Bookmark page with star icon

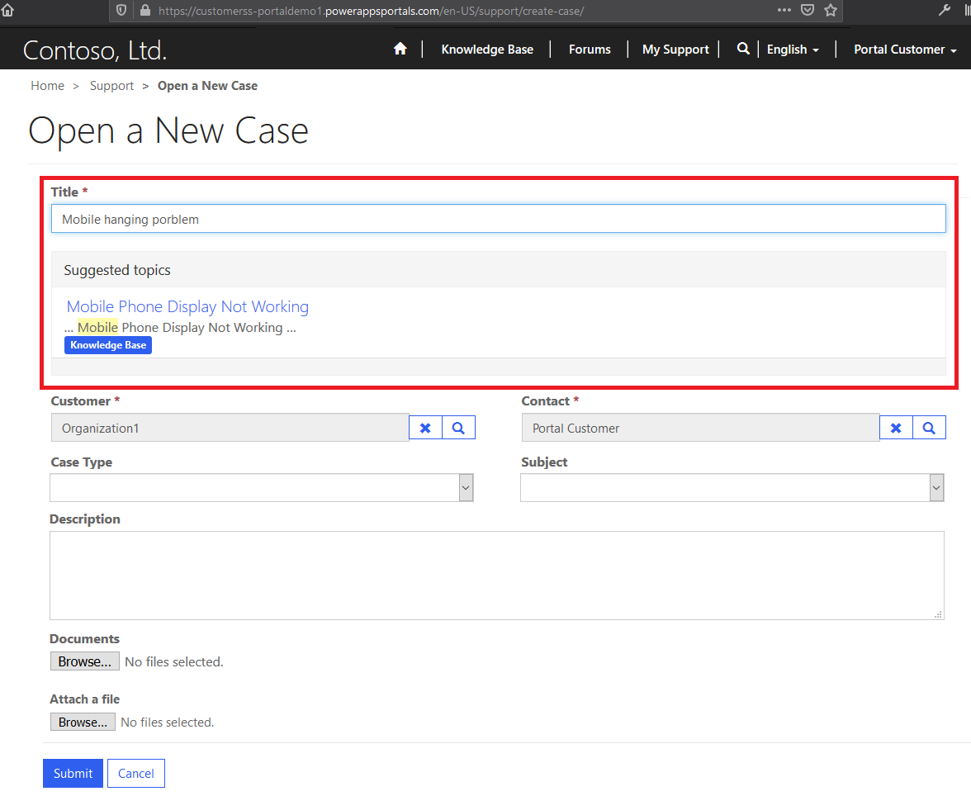(831, 11)
